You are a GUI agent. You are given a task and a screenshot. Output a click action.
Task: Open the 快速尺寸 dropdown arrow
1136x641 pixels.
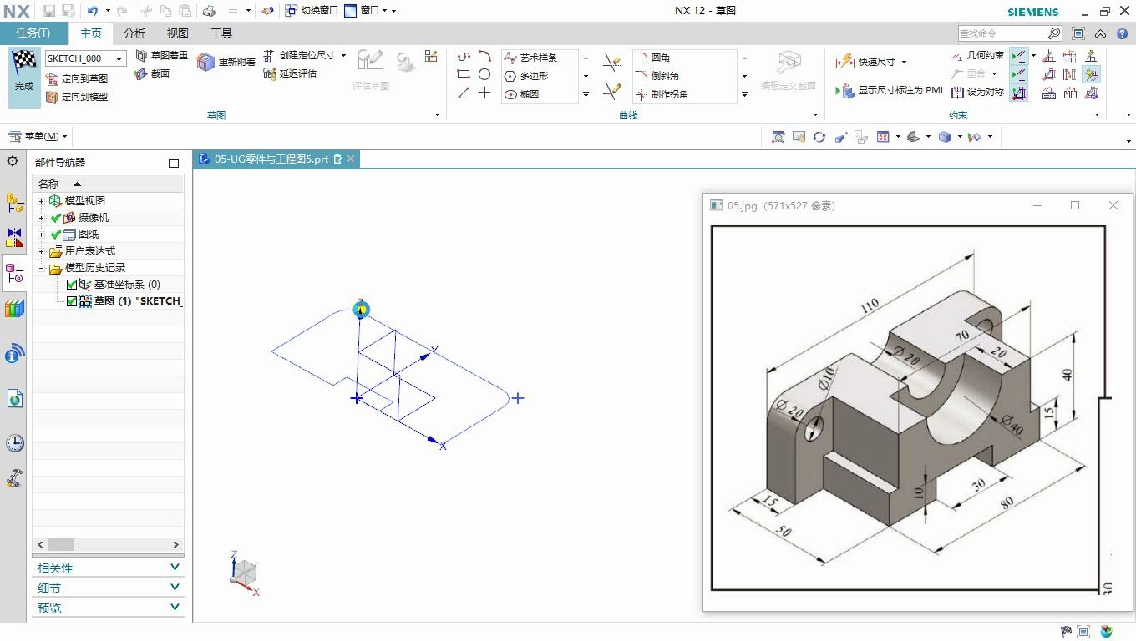point(904,63)
